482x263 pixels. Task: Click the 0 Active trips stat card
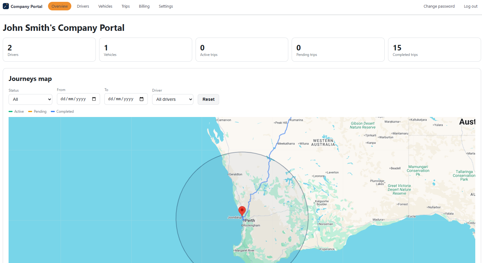(242, 49)
